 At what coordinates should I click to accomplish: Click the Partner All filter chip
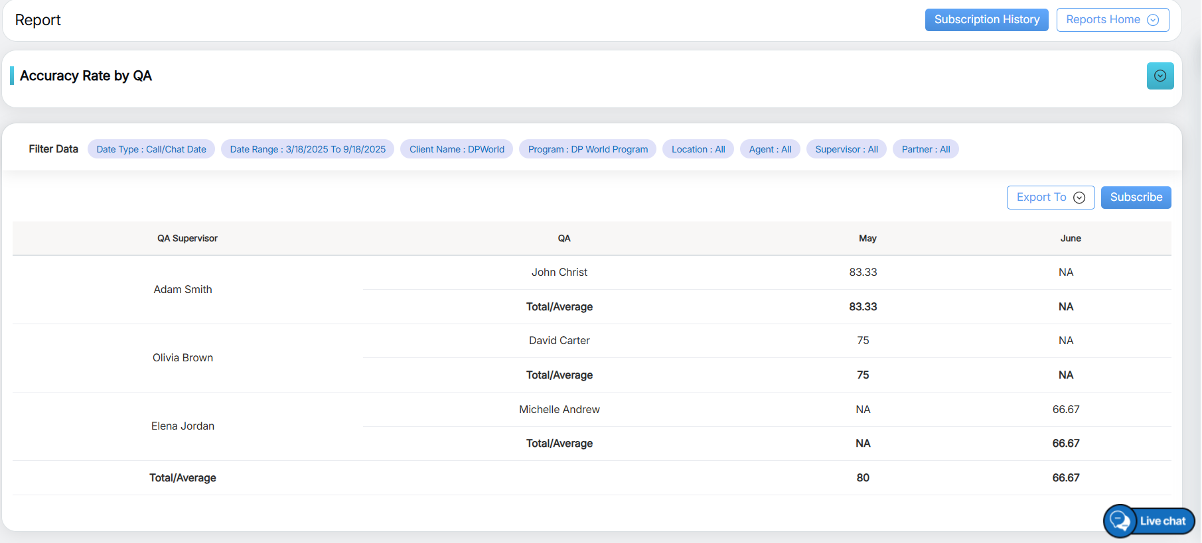[x=925, y=149]
